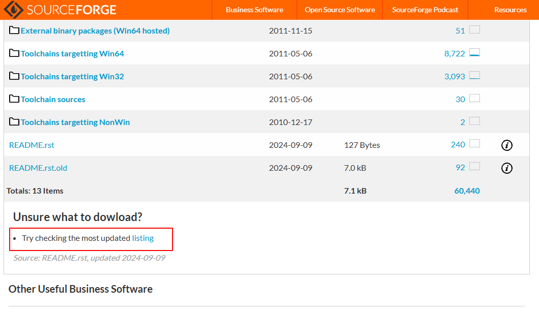Viewport: 539px width, 312px height.
Task: Click folder icon beside Toolchains targetting Win64
Action: point(14,53)
